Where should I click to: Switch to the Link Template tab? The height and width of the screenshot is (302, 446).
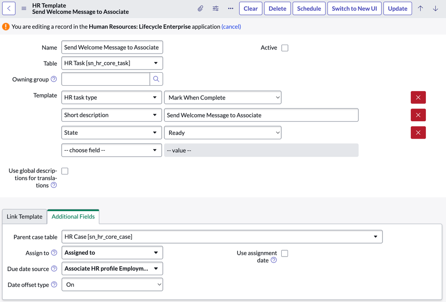25,216
